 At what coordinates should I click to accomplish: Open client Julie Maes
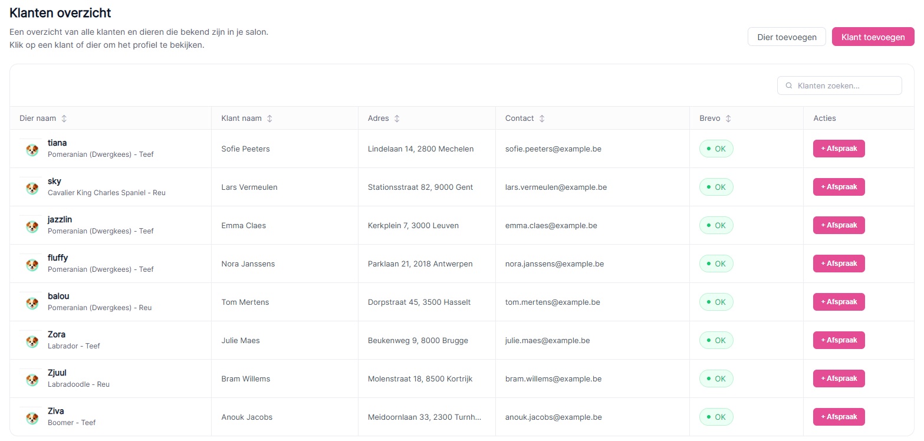241,340
